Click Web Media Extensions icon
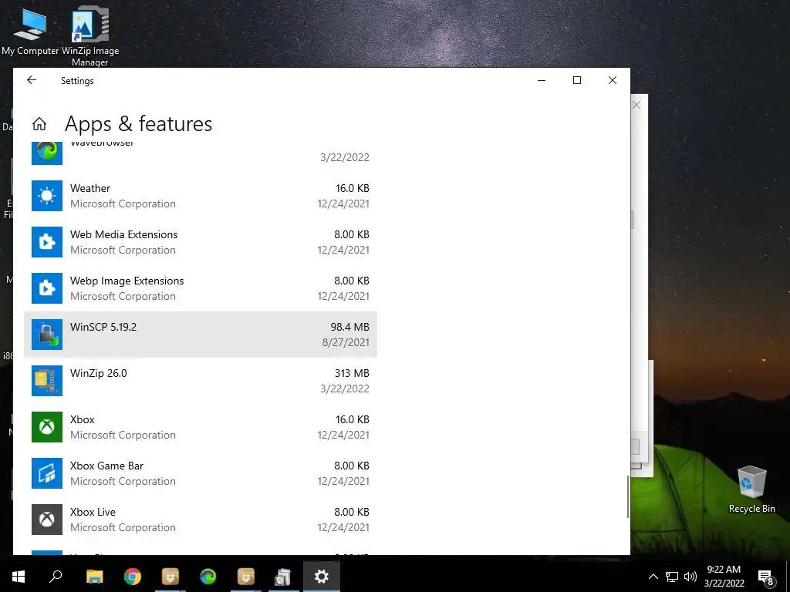This screenshot has height=592, width=790. coord(47,242)
